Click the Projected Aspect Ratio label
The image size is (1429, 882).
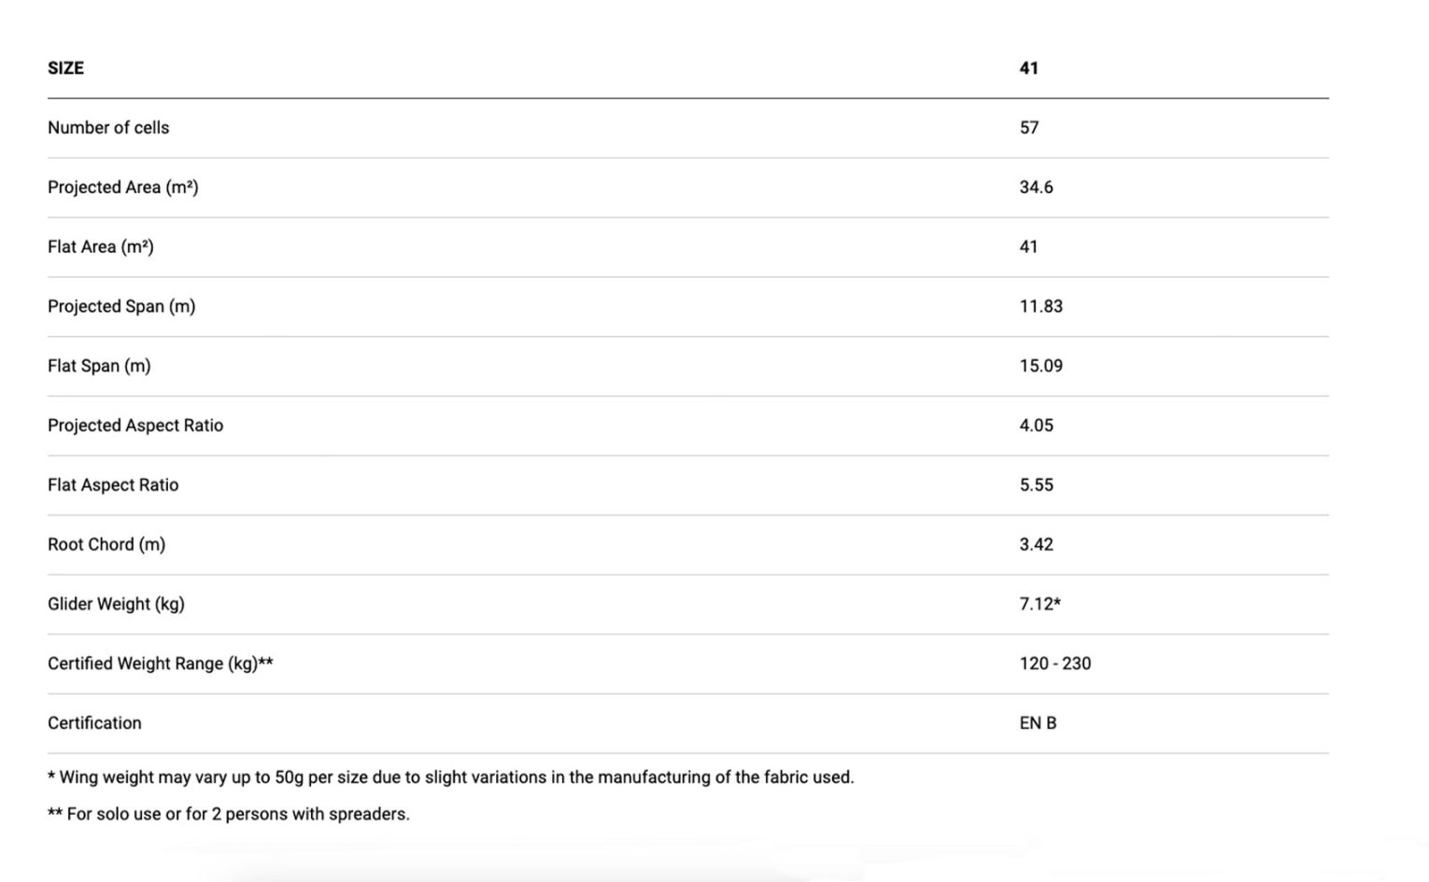point(135,426)
